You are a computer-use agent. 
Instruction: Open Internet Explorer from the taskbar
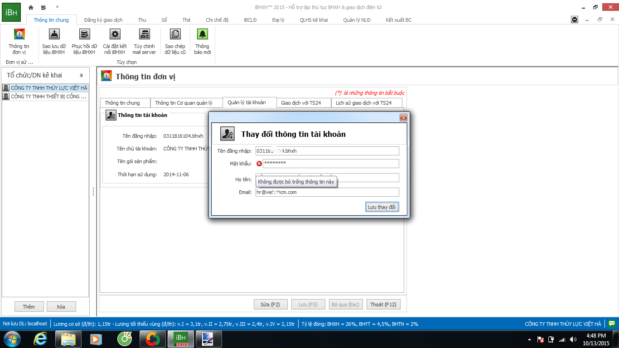click(40, 338)
